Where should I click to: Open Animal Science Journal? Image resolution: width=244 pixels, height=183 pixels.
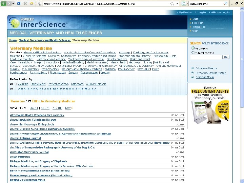coord(25,138)
